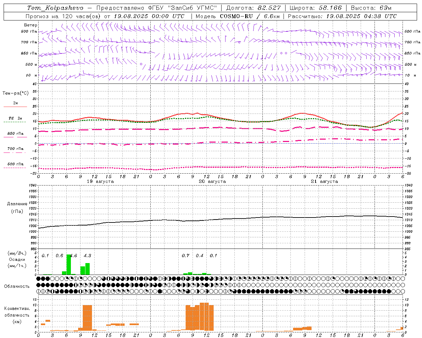Select the 'Модель COSMO-RU / 6.6км' text
422x338 pixels.
tap(238, 16)
